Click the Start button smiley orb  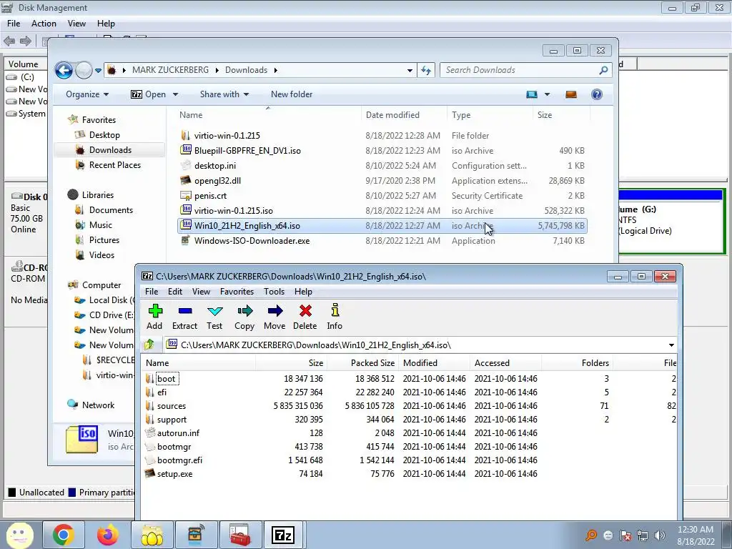click(x=19, y=535)
